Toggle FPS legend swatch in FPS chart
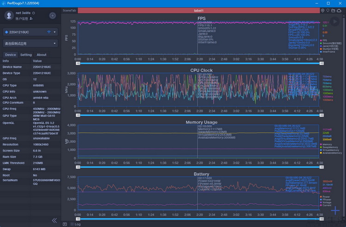The width and height of the screenshot is (346, 227). (321, 41)
